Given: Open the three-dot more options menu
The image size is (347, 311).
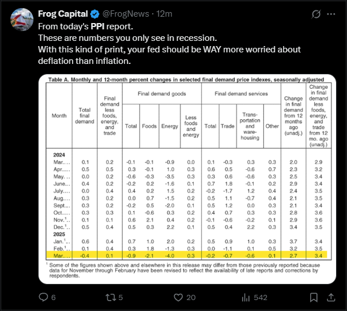Looking at the screenshot, I should (331, 14).
